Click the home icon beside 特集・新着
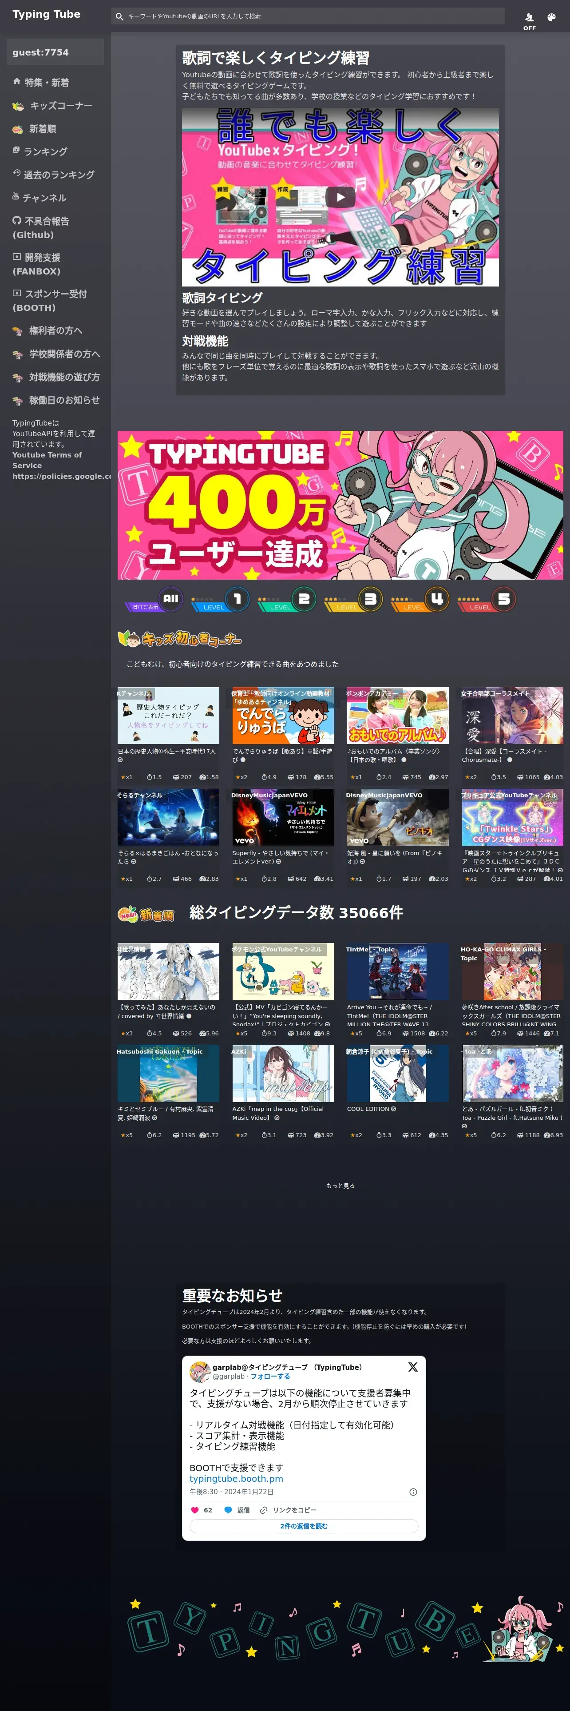This screenshot has height=1711, width=570. click(x=16, y=81)
